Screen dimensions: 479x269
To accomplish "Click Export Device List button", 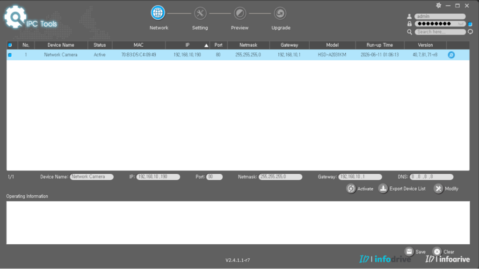I will tap(402, 189).
